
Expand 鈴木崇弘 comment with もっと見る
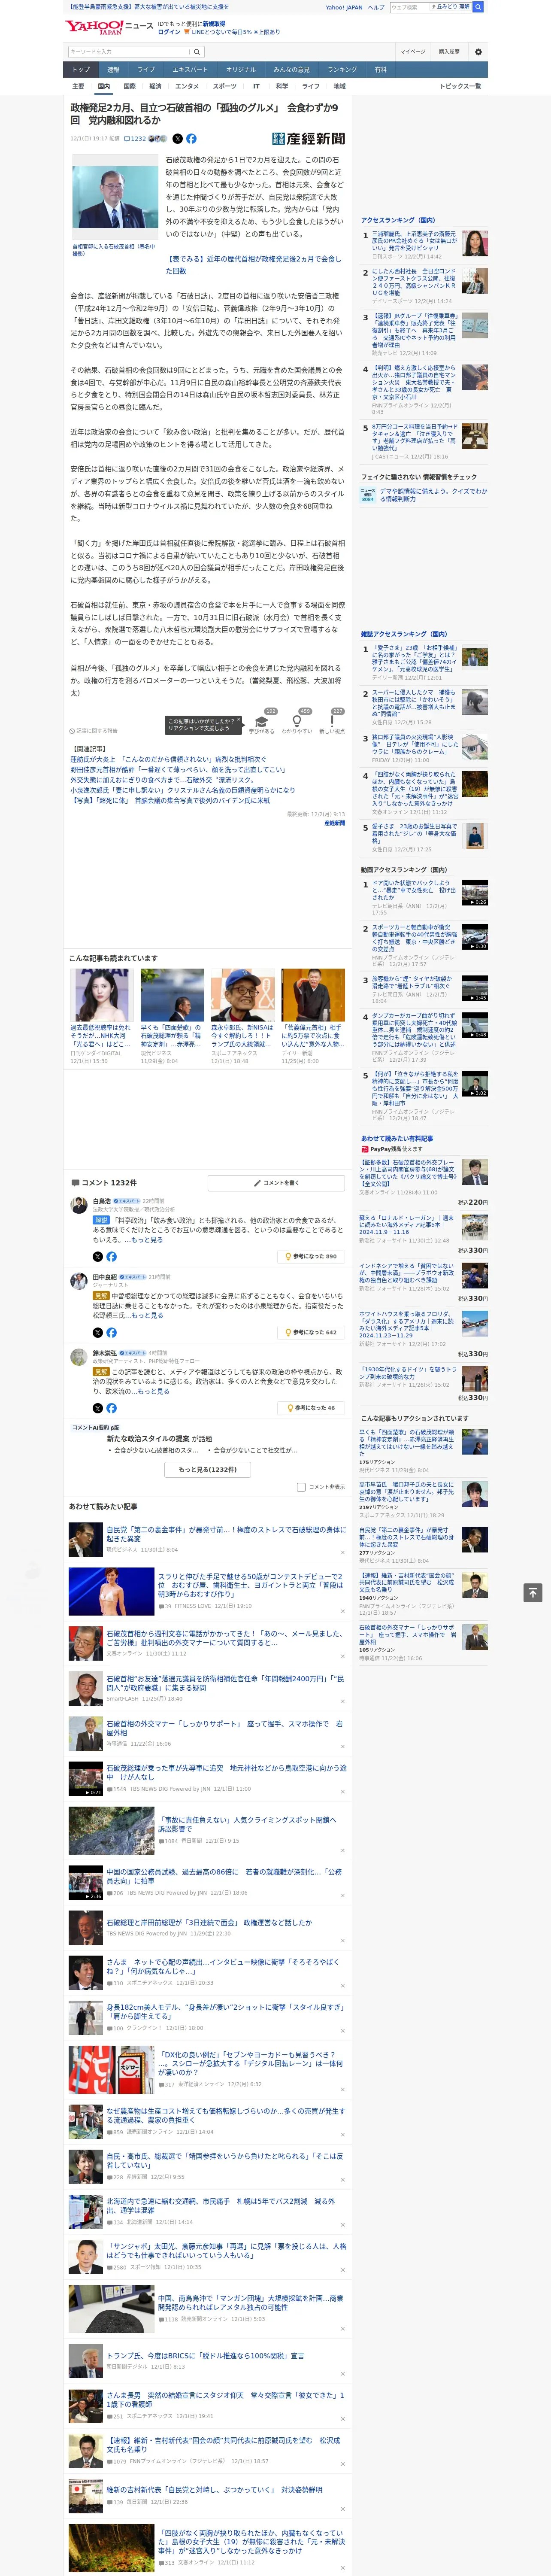(x=154, y=1391)
